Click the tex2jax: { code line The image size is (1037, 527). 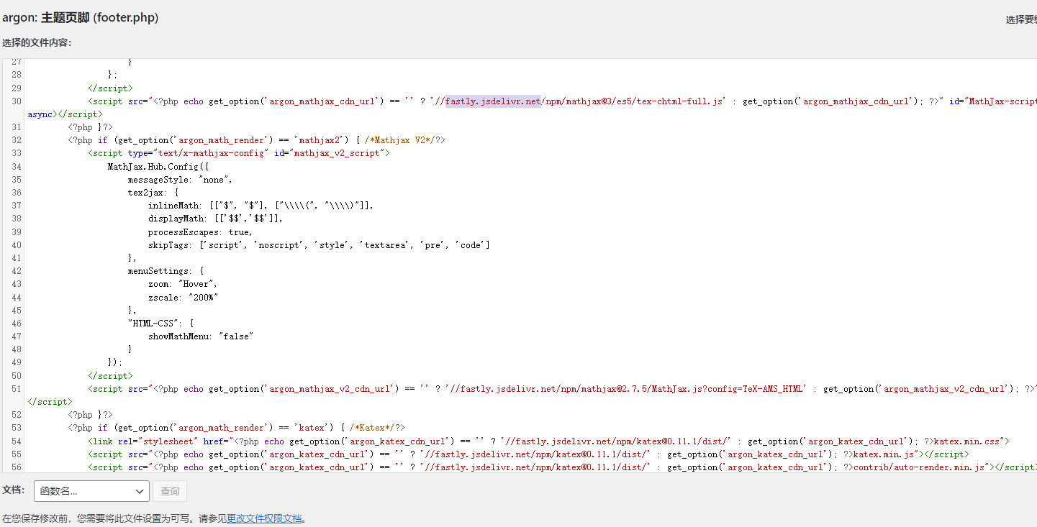153,193
